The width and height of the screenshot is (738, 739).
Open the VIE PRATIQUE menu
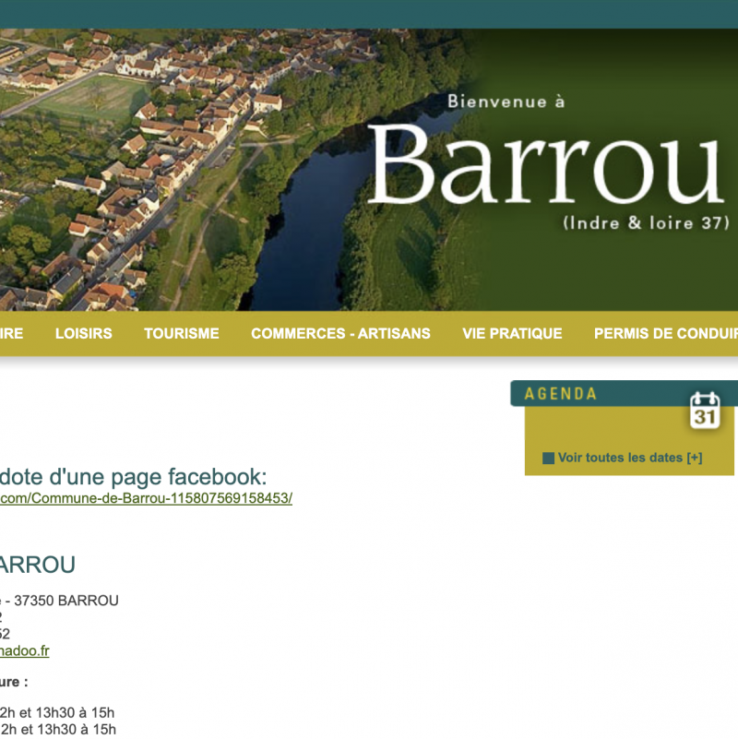click(512, 334)
